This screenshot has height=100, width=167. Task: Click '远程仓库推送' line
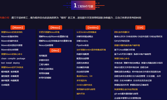83,63
